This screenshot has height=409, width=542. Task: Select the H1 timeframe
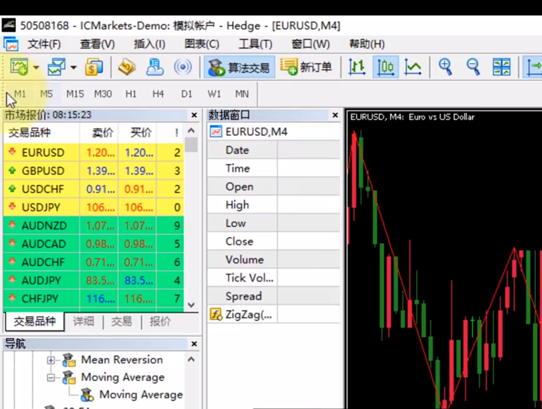[x=131, y=94]
